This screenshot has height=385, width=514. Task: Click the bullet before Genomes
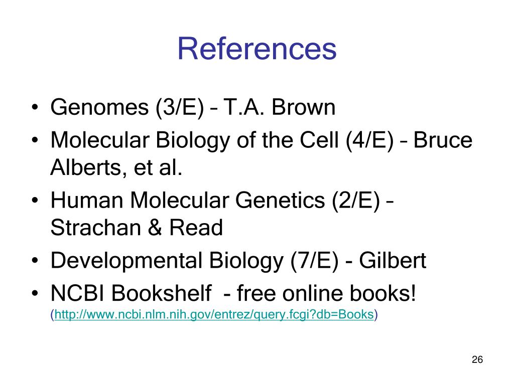tap(35, 107)
